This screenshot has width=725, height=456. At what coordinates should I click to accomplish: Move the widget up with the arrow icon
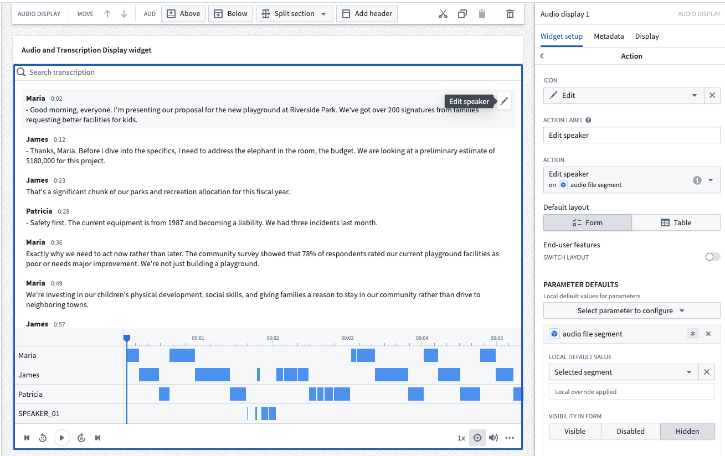pos(107,13)
